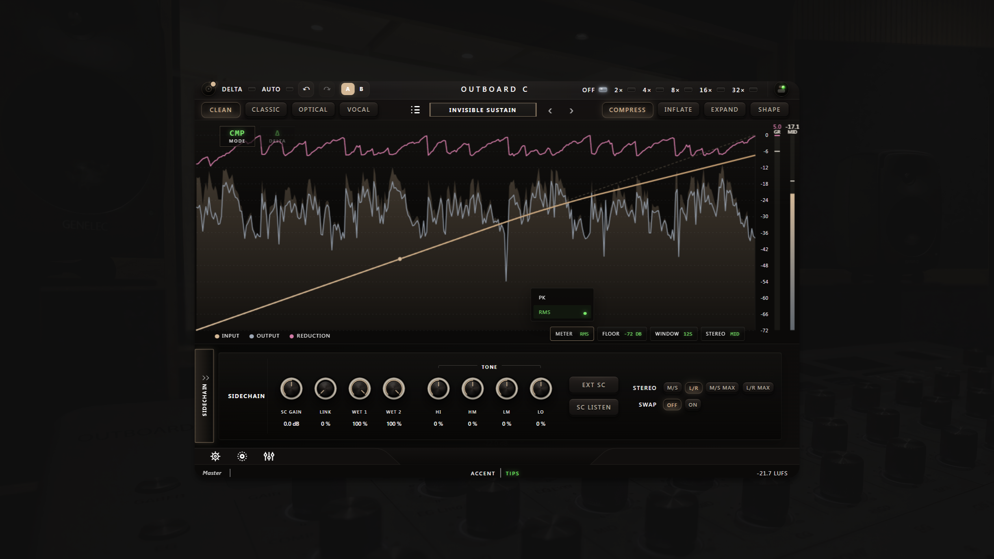
Task: Toggle the green power bypass icon
Action: coord(781,89)
